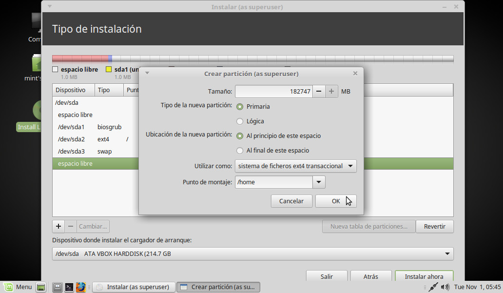The width and height of the screenshot is (503, 293).
Task: Expand the Punto de montaje dropdown arrow
Action: click(x=319, y=182)
